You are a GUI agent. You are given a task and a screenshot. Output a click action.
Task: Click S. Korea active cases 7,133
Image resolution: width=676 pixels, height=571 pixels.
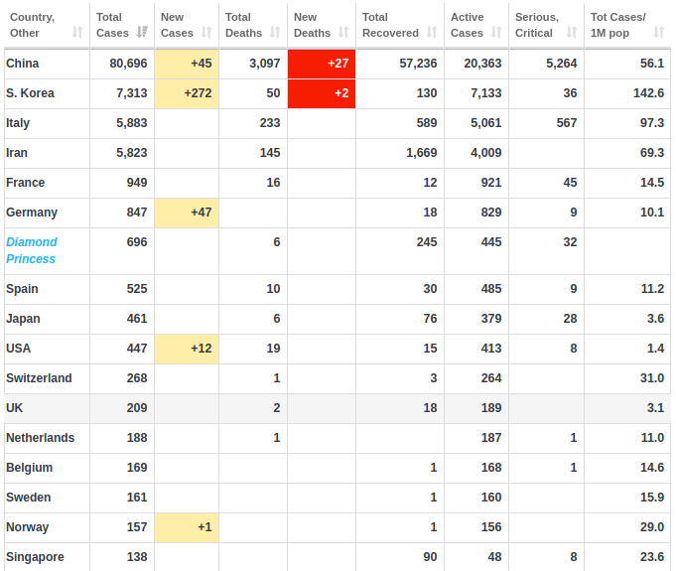click(x=486, y=93)
